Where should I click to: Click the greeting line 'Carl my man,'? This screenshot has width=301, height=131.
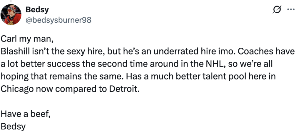[27, 39]
